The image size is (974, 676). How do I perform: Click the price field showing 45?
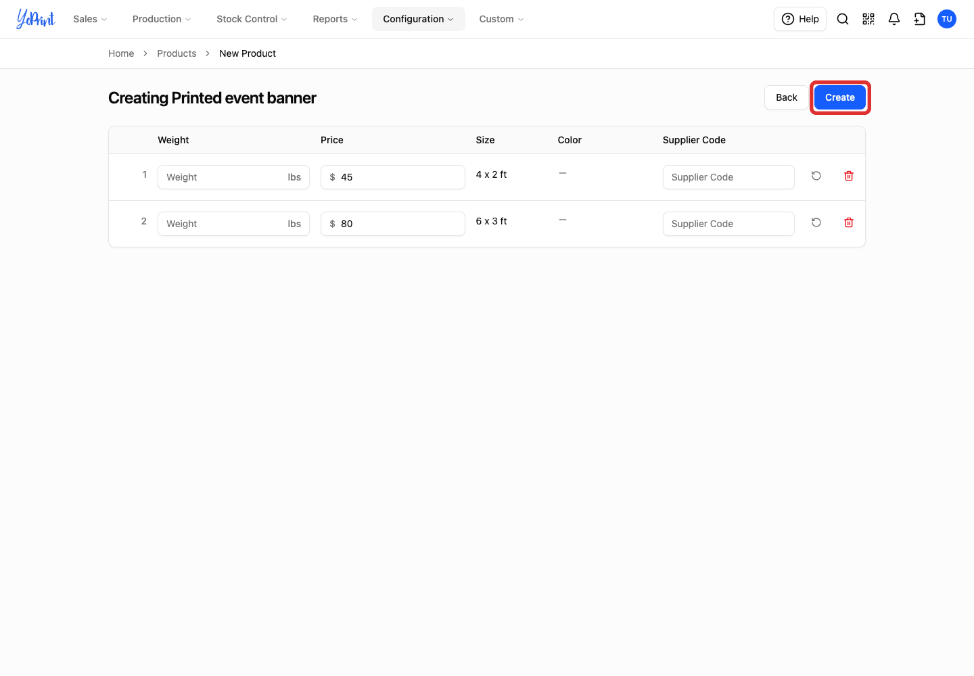[x=393, y=177]
